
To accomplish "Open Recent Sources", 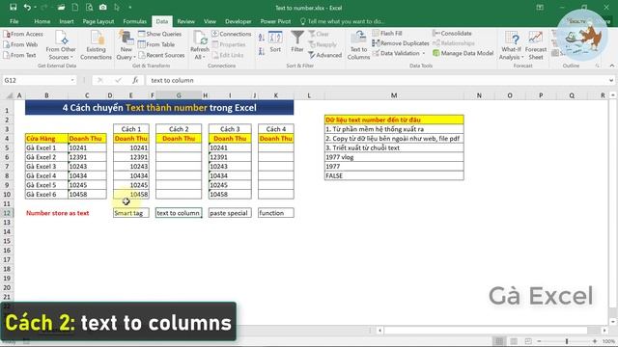I will point(161,55).
